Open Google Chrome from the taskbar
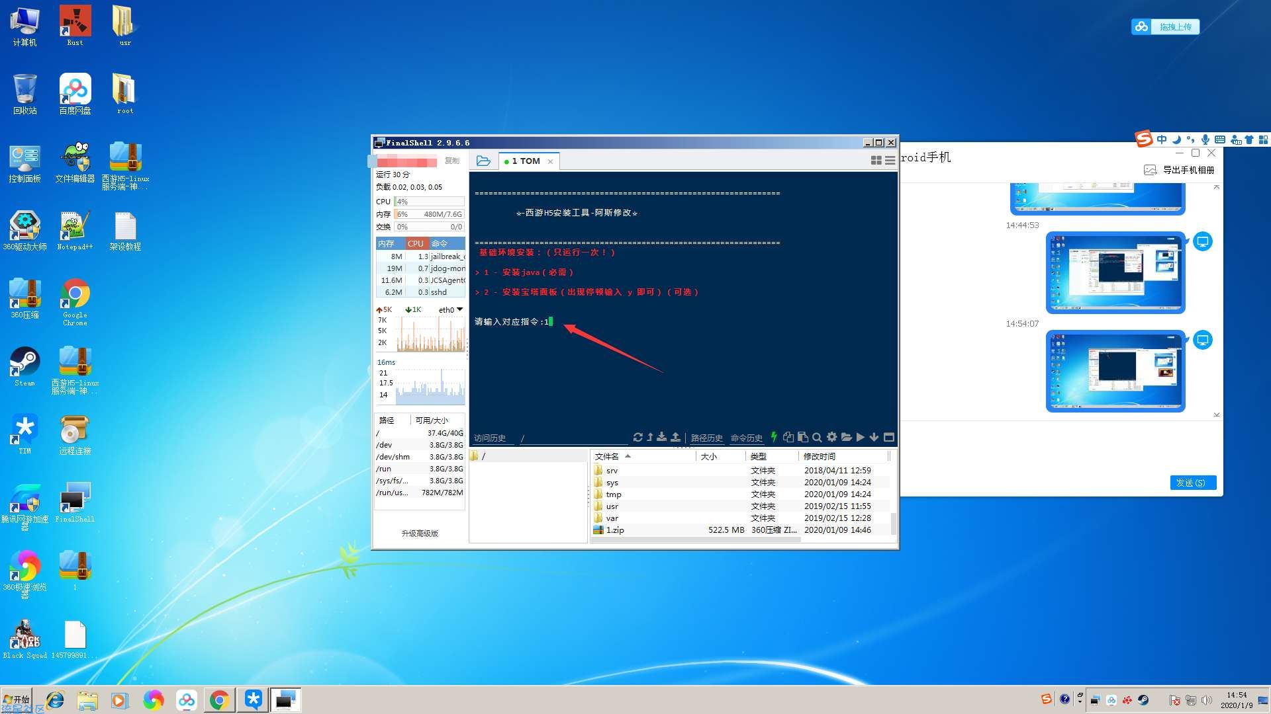 pos(219,699)
